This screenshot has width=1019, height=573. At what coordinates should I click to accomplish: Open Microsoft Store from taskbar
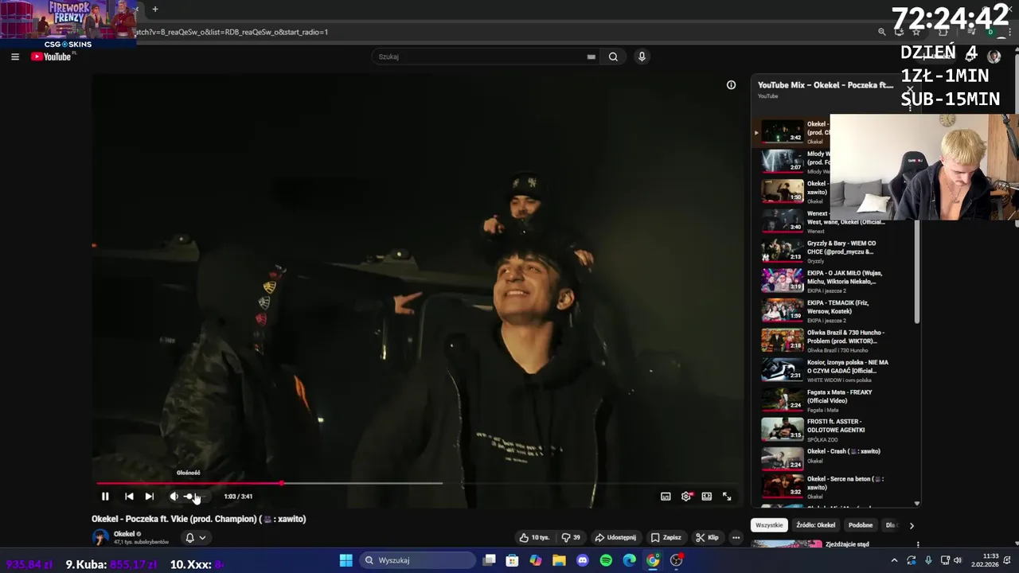512,560
